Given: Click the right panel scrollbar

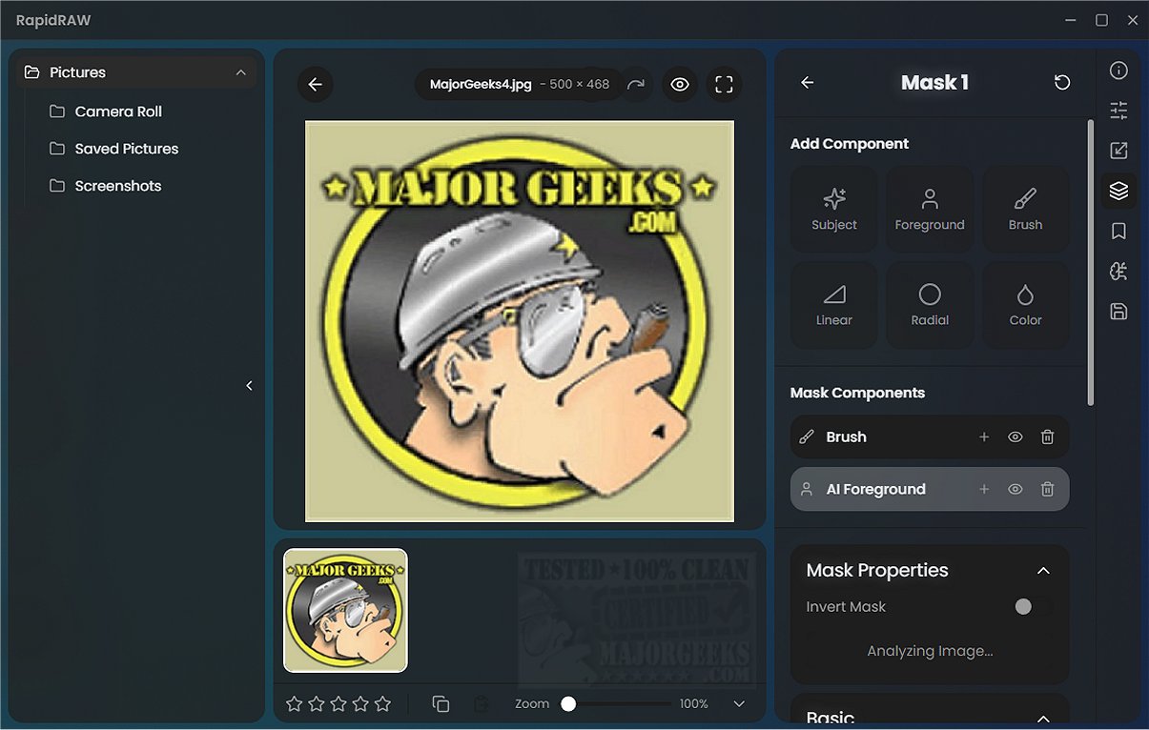Looking at the screenshot, I should pyautogui.click(x=1091, y=262).
